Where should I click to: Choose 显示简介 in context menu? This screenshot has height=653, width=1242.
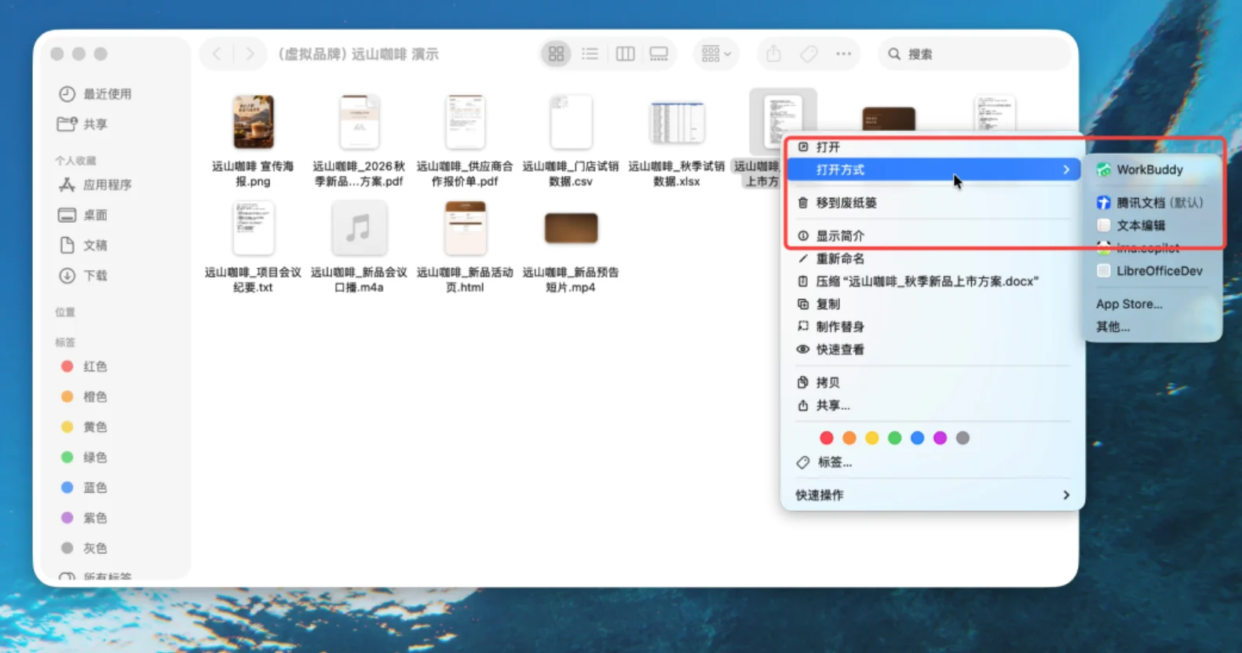[933, 235]
